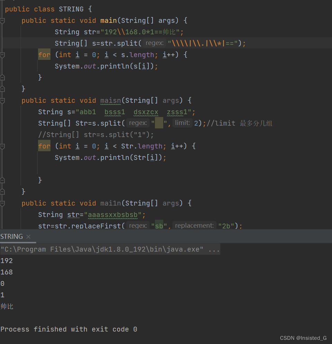Viewport: 332px width, 344px height.
Task: Click the regex: inlay hint on the split call
Action: coord(155,43)
